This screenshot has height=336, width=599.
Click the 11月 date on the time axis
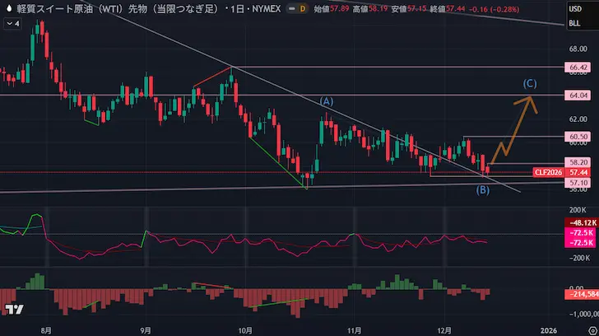click(x=353, y=328)
